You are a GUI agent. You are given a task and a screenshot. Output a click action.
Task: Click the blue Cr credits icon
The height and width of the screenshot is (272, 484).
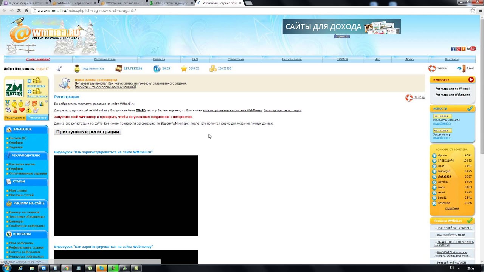tap(157, 68)
